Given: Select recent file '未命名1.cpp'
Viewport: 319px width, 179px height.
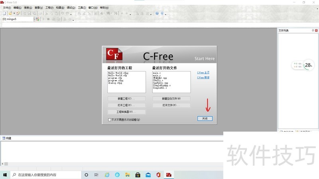Looking at the screenshot, I should click(160, 78).
